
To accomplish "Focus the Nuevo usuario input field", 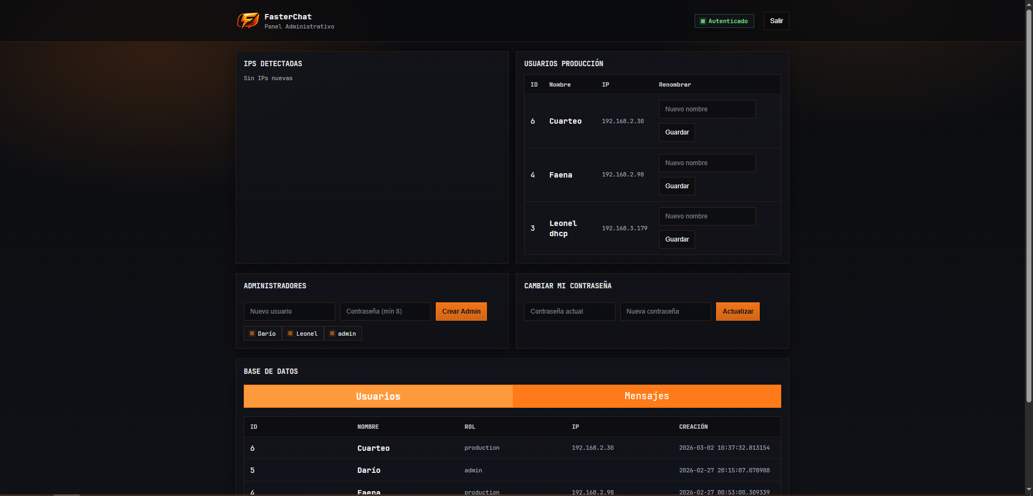I will coord(289,311).
